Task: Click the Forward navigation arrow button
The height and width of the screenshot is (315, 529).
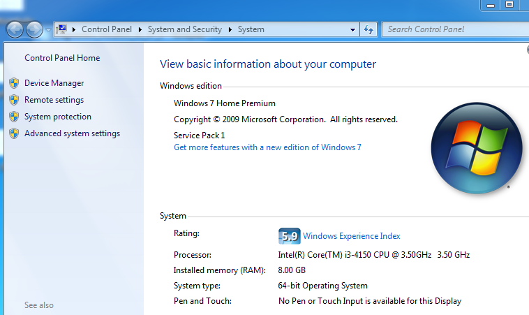Action: [33, 29]
